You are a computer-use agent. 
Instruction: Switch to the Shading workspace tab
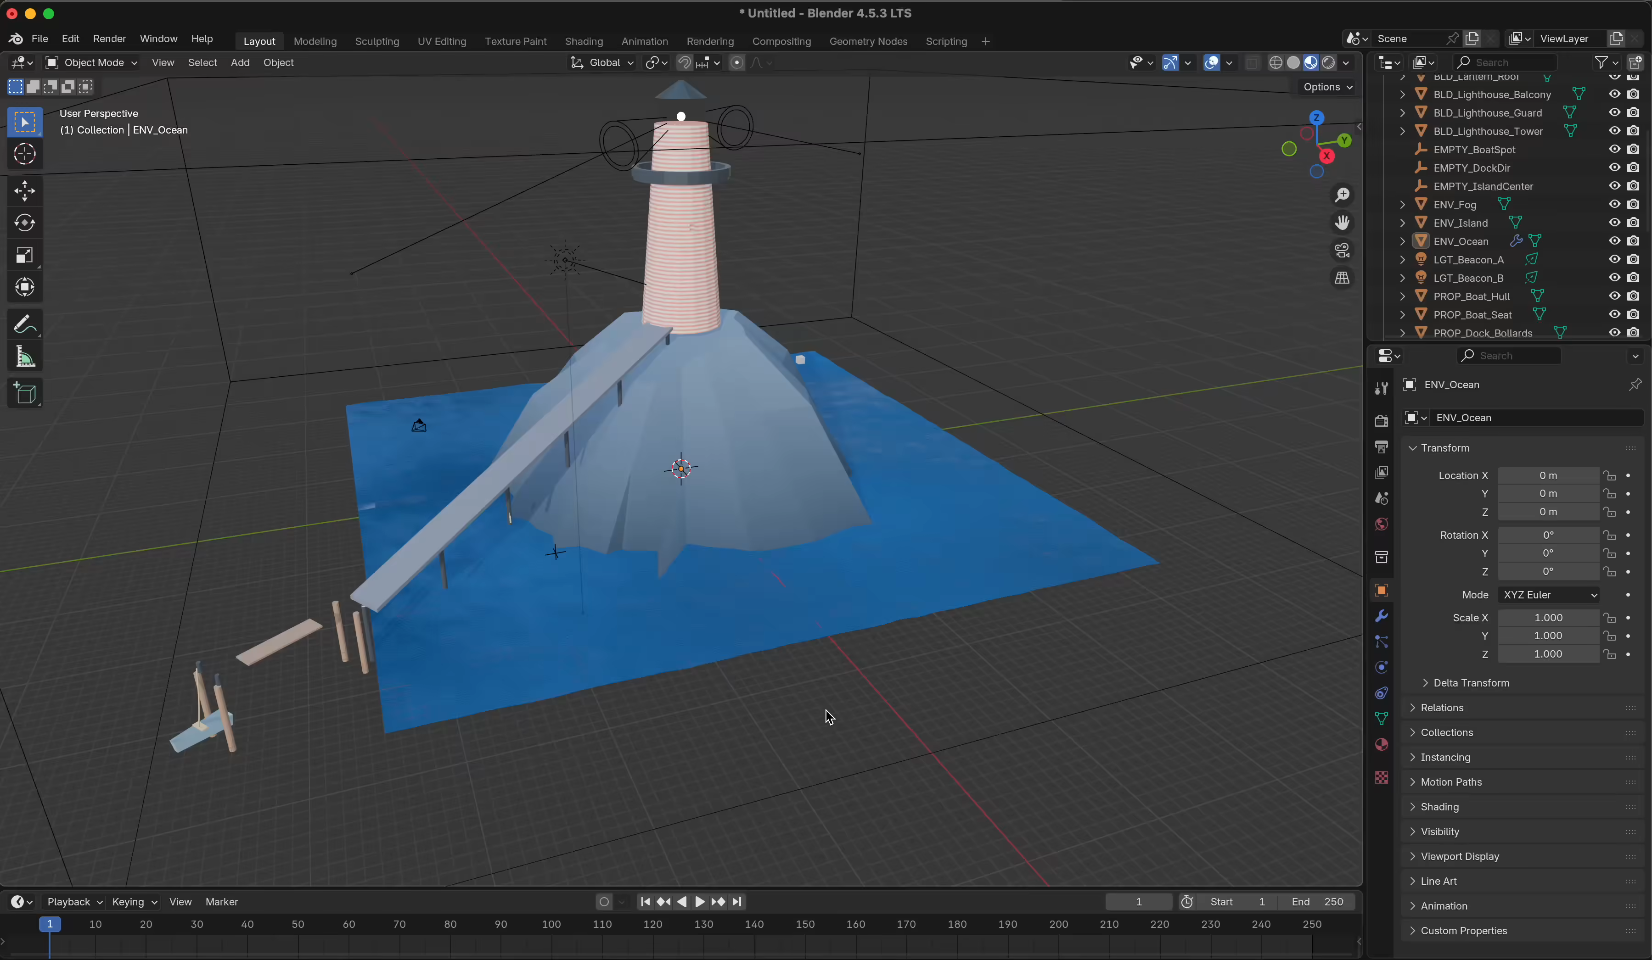point(583,41)
